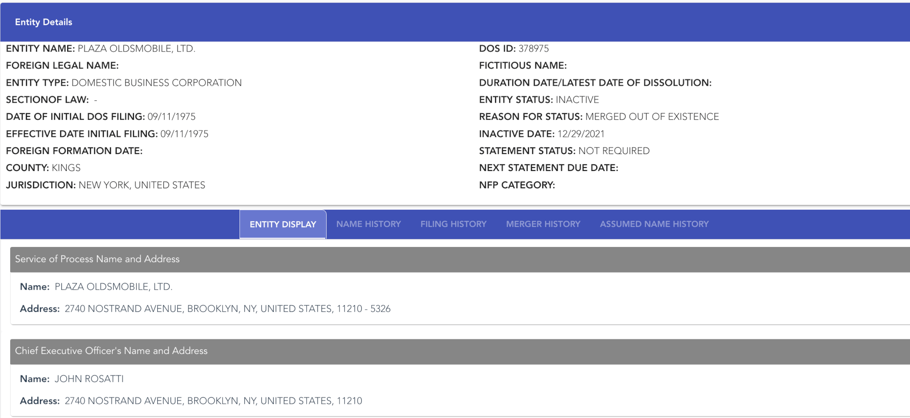Click the CEO name John Rosatti
The width and height of the screenshot is (910, 418).
pyautogui.click(x=89, y=379)
